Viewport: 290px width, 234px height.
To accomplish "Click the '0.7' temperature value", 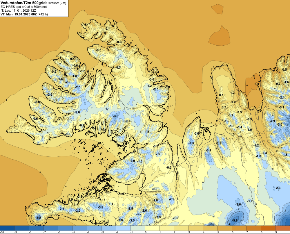I will [224, 107].
